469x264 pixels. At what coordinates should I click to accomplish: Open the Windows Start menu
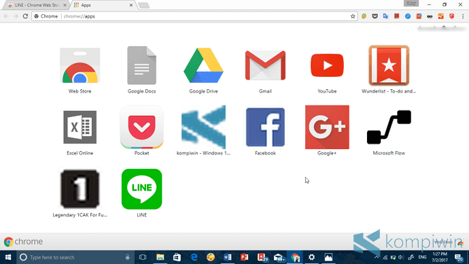8,257
